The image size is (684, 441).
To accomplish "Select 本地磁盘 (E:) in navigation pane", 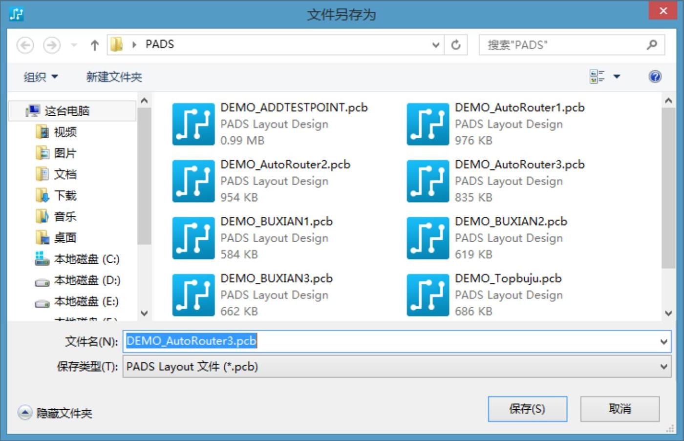I will click(x=86, y=301).
